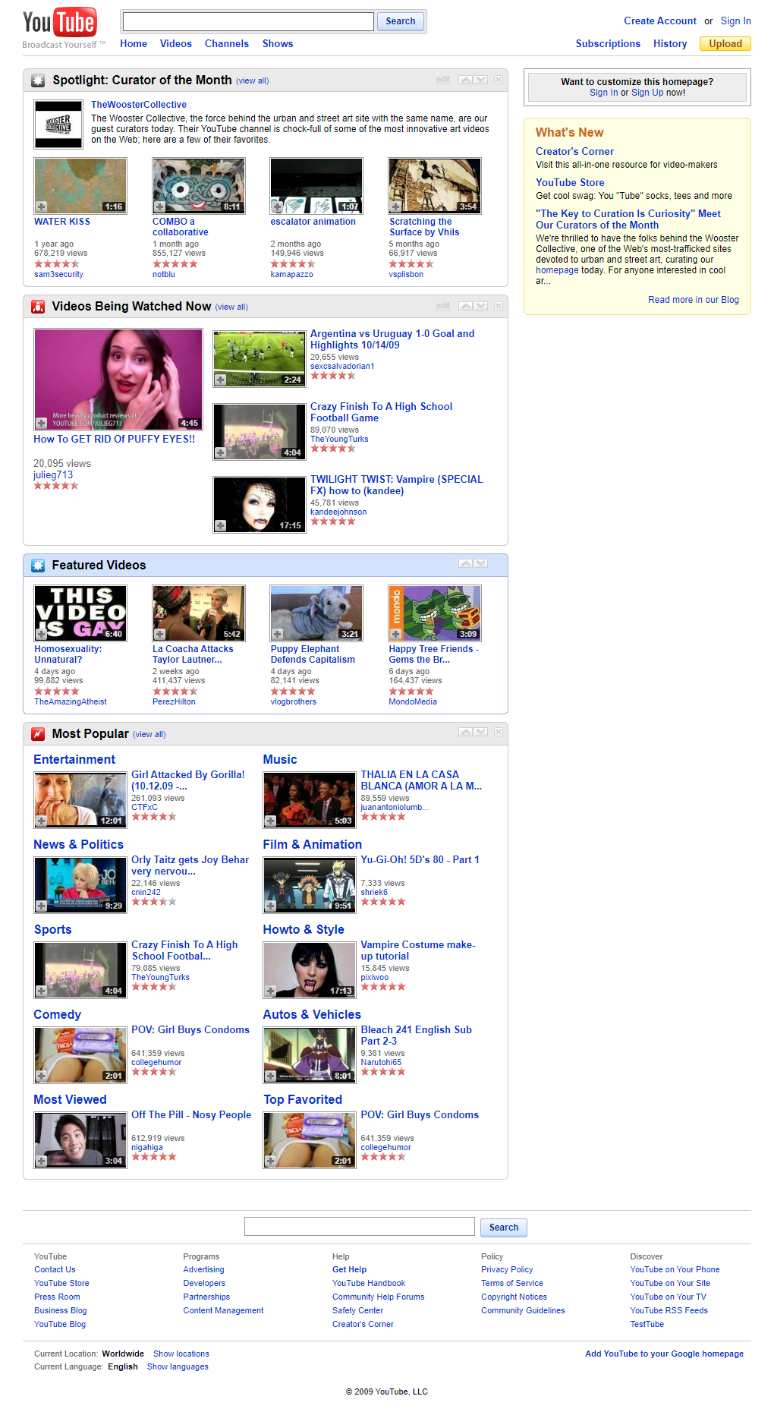Add escalator animation video to queue

click(278, 206)
